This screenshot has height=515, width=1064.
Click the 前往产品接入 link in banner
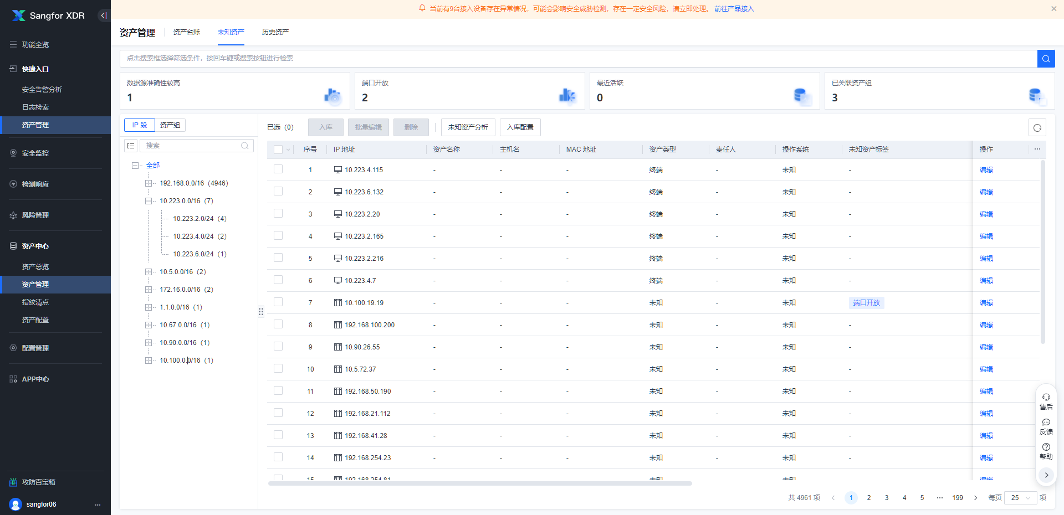pos(734,9)
